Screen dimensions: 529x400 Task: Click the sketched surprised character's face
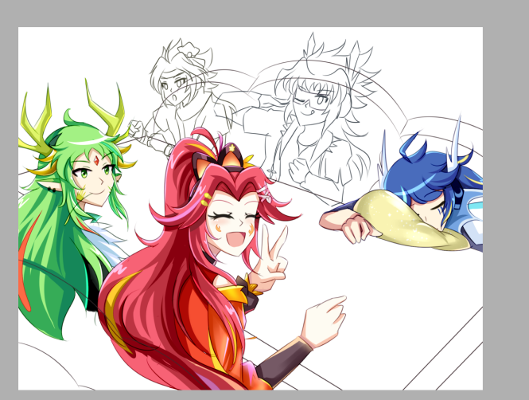[x=174, y=88]
